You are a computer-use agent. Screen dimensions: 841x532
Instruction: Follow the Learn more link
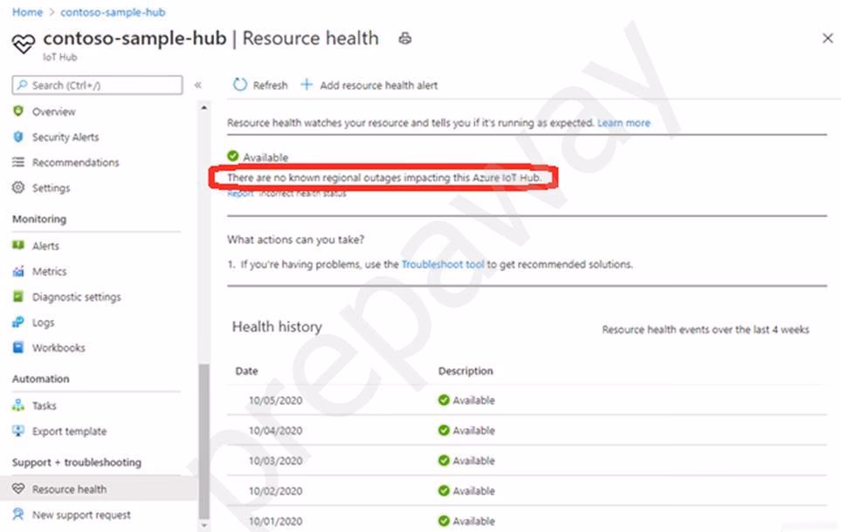click(x=624, y=123)
